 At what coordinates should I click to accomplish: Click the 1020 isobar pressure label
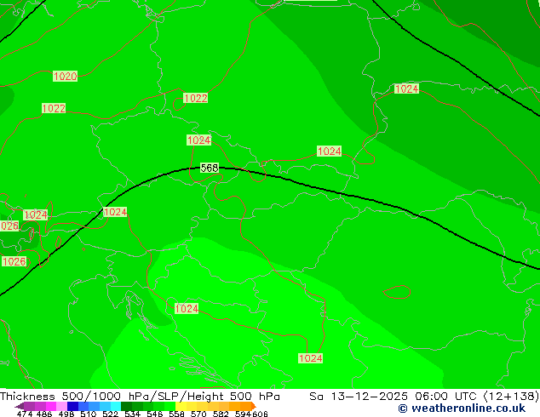coord(65,76)
